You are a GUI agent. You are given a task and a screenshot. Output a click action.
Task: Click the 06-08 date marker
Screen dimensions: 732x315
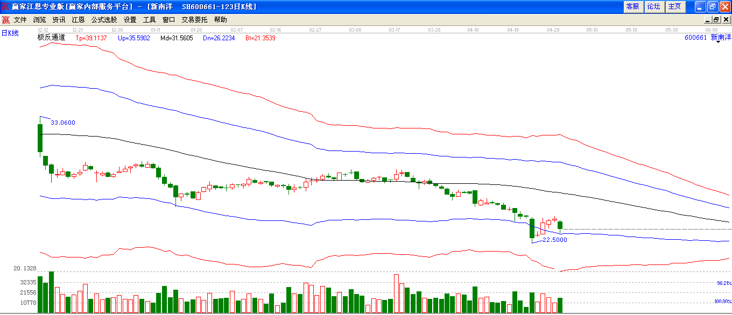pos(712,30)
